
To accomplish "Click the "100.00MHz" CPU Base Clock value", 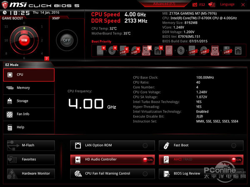I will pyautogui.click(x=205, y=78).
